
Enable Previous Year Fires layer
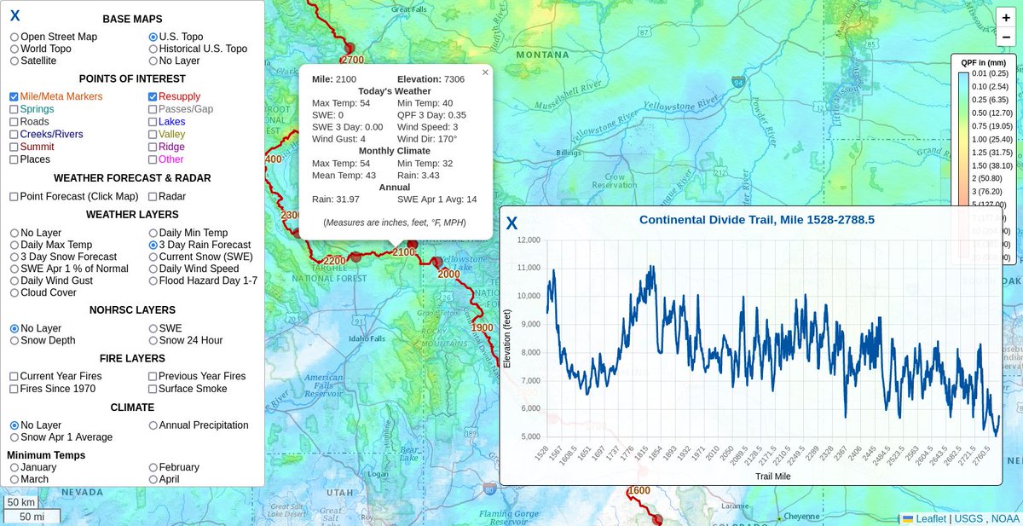point(153,376)
